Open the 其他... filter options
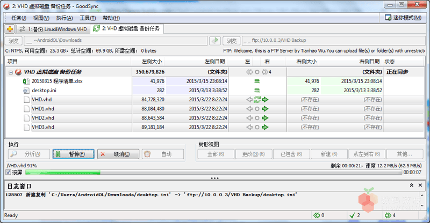This screenshot has height=223, width=430. [405, 154]
